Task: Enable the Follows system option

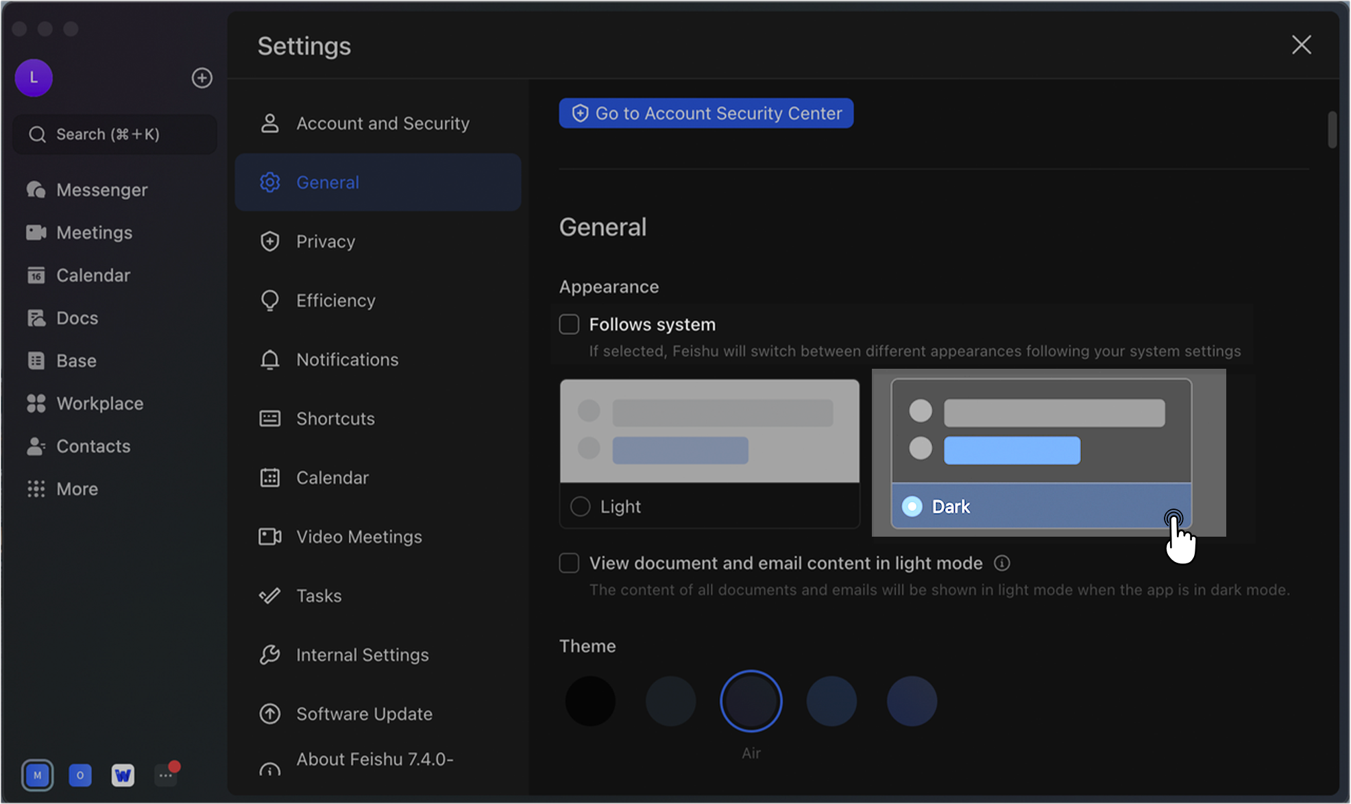Action: click(x=569, y=324)
